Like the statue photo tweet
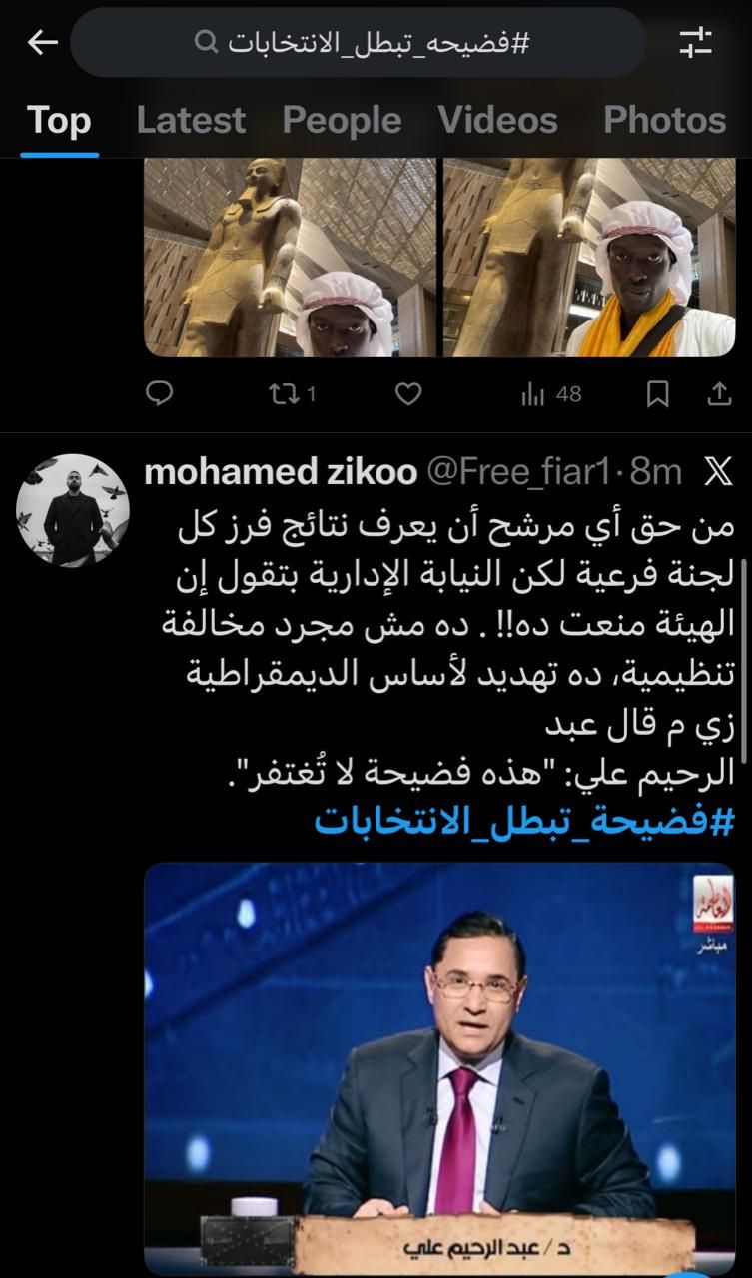This screenshot has height=1278, width=752. (x=408, y=394)
